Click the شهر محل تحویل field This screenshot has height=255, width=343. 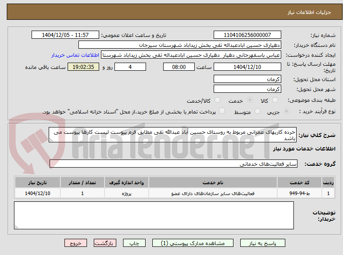click(x=247, y=89)
